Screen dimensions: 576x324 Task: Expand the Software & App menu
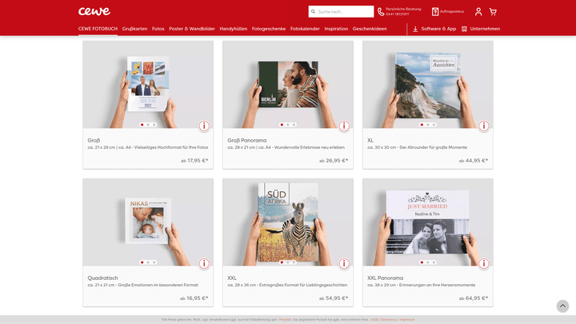[x=434, y=29]
